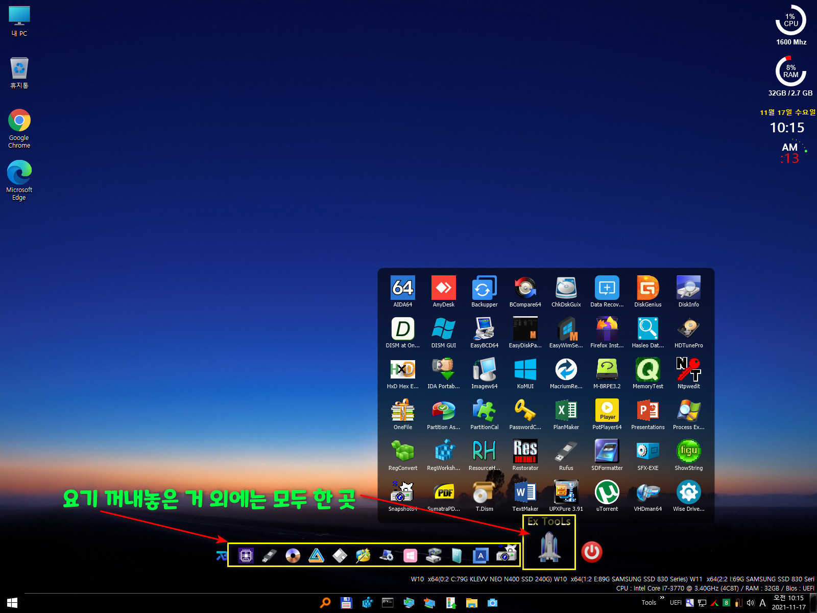Click the taskbar search magnifier icon

click(325, 603)
